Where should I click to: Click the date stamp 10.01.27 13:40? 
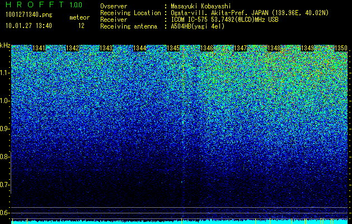click(x=29, y=26)
